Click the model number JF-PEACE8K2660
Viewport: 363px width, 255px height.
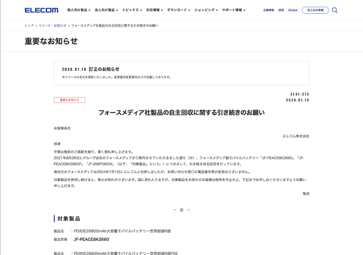pyautogui.click(x=91, y=239)
